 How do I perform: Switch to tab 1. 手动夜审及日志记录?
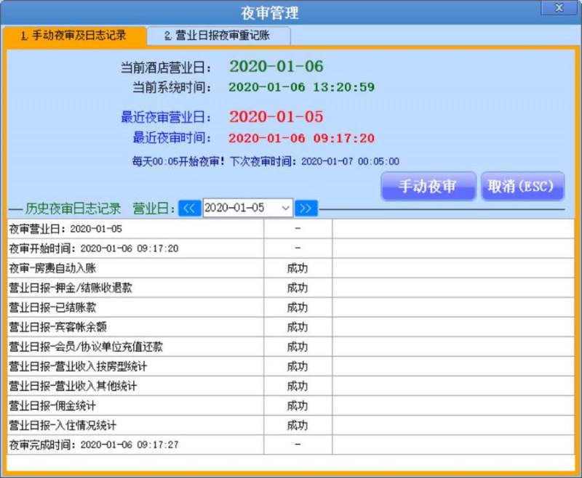[74, 36]
